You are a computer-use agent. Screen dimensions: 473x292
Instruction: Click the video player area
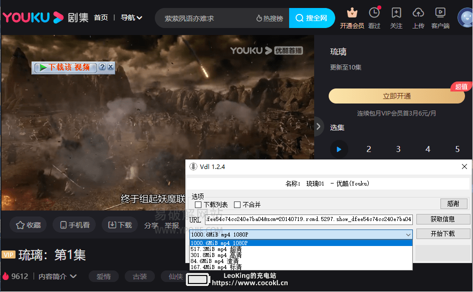coord(157,122)
